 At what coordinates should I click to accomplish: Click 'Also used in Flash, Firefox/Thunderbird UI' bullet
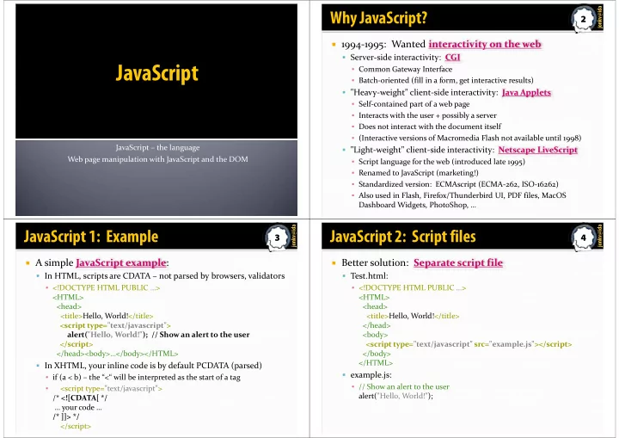pyautogui.click(x=463, y=200)
